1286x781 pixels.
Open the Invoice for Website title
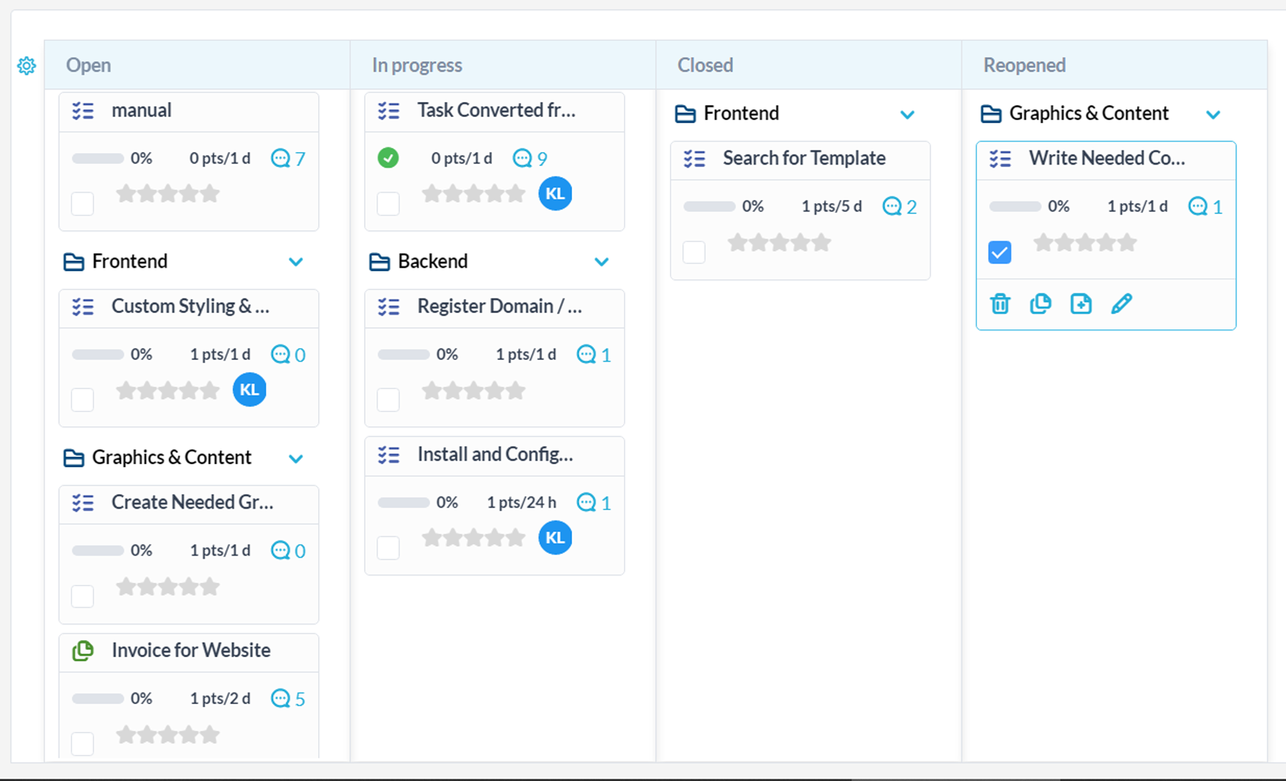(x=191, y=650)
